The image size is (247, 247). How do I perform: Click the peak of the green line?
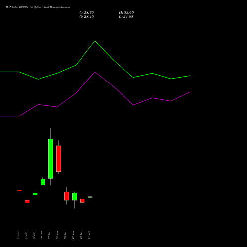pos(95,41)
